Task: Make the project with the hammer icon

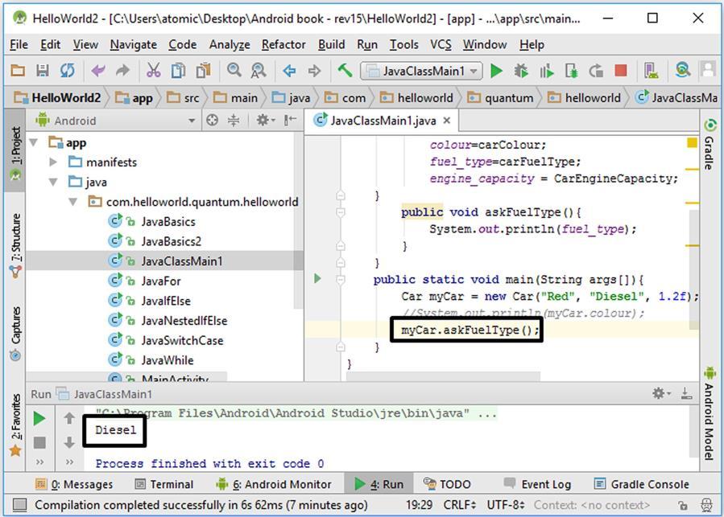Action: (345, 71)
